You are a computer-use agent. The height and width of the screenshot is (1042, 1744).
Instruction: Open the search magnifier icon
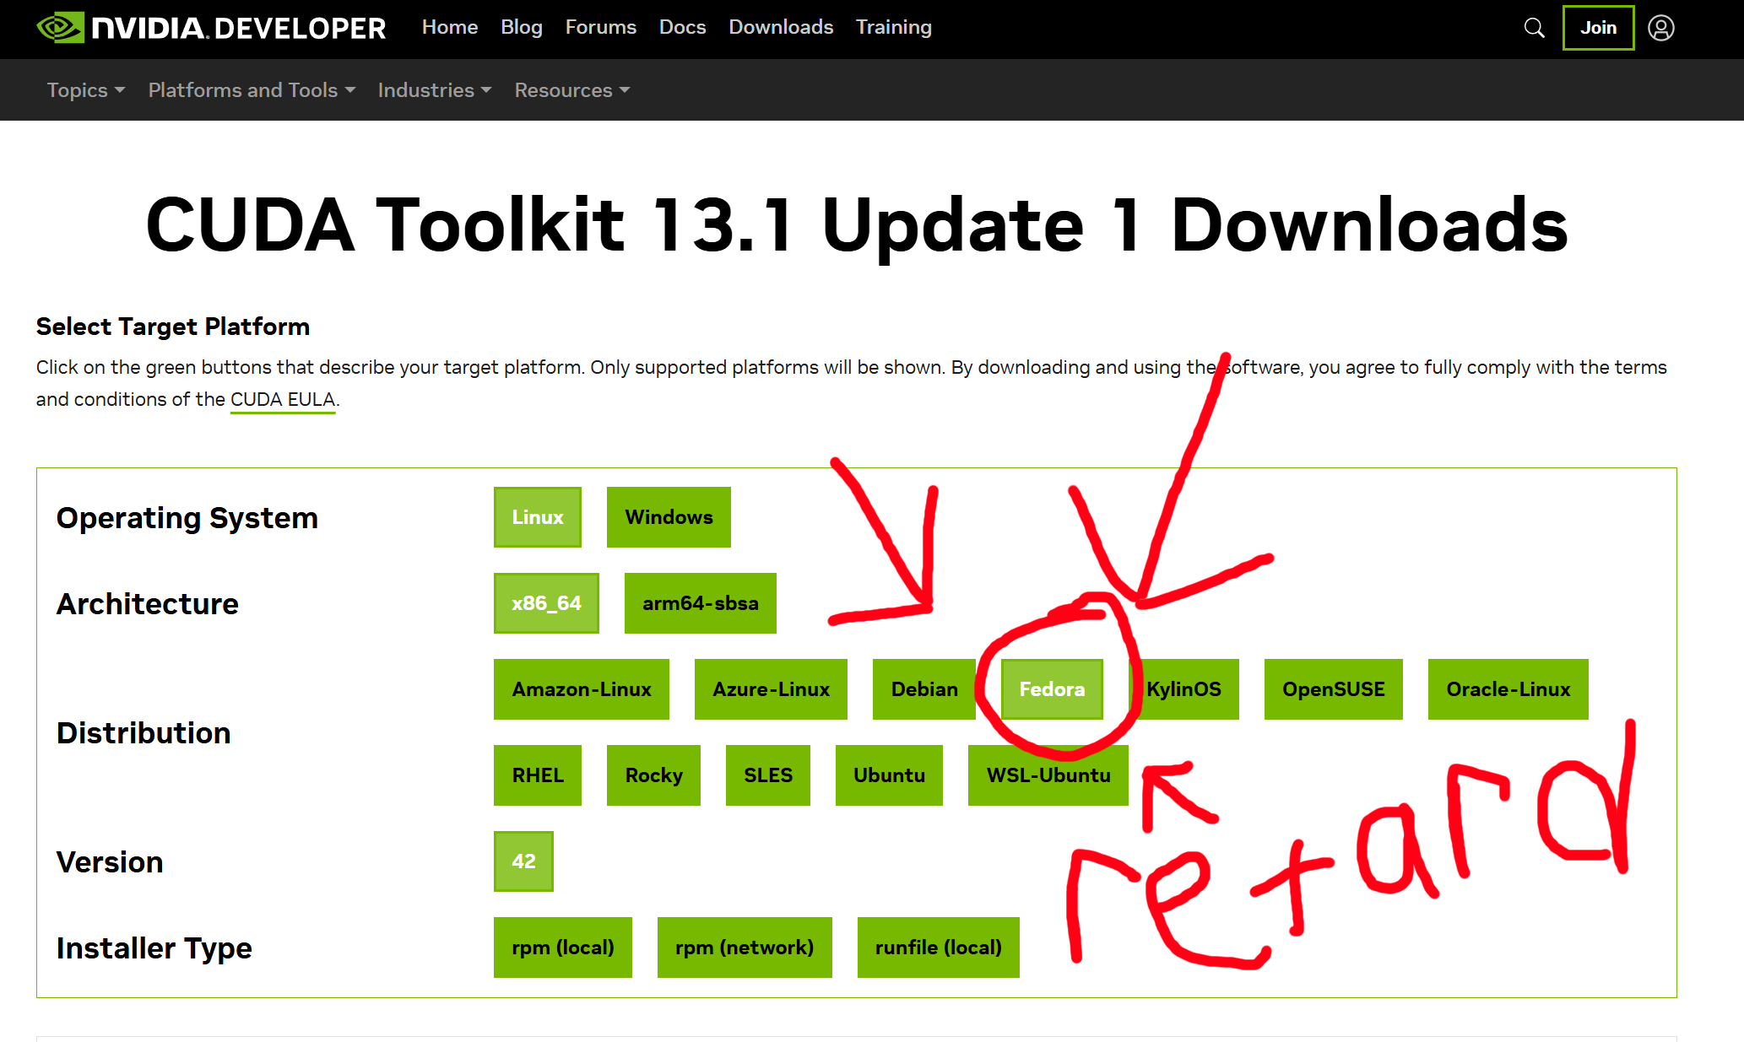tap(1534, 28)
